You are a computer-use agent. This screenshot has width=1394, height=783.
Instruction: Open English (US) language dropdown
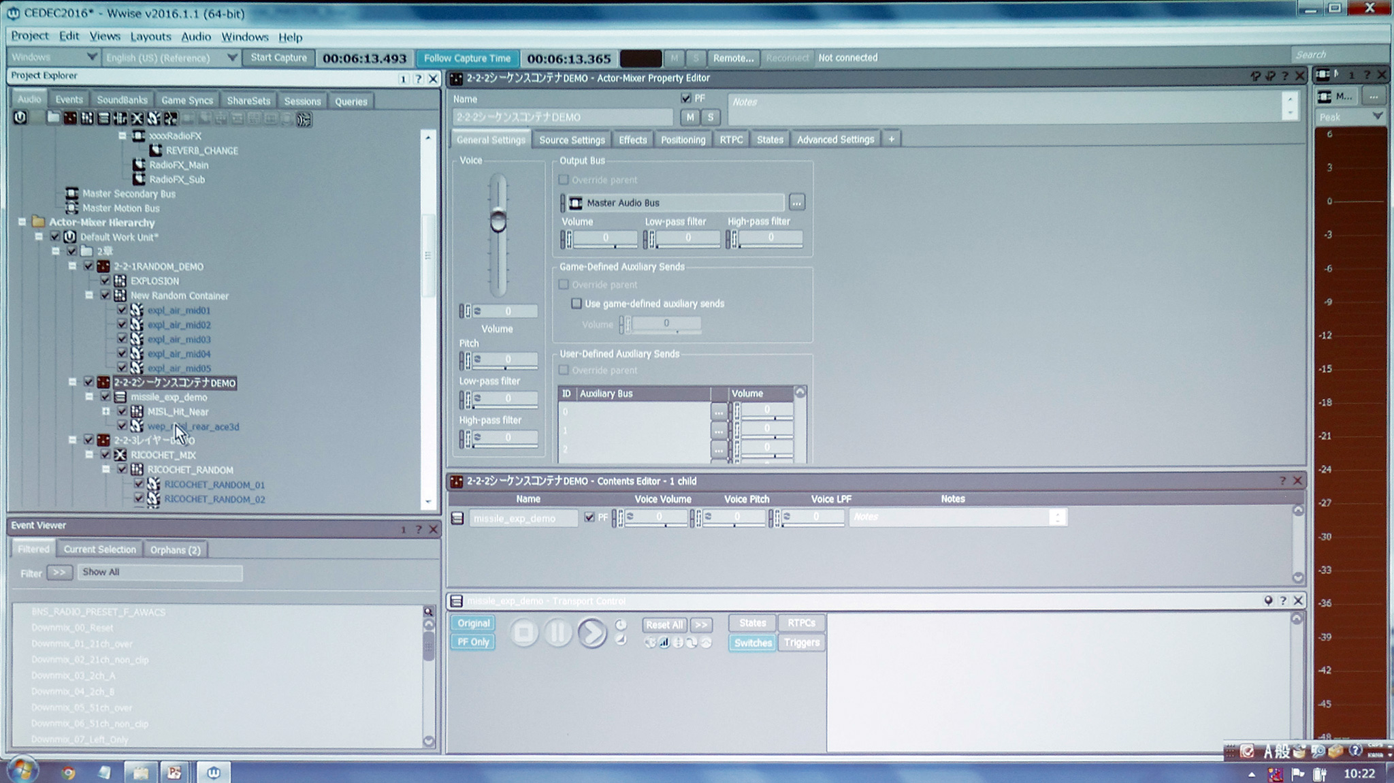pyautogui.click(x=171, y=57)
